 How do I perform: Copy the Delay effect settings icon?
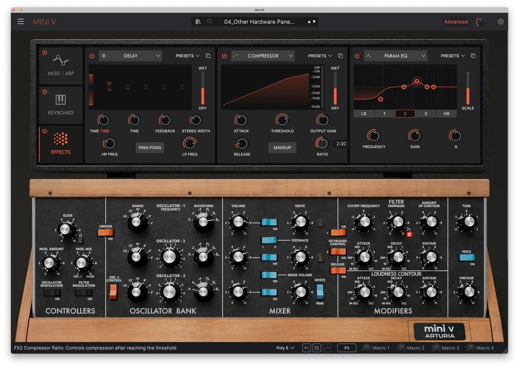(208, 56)
